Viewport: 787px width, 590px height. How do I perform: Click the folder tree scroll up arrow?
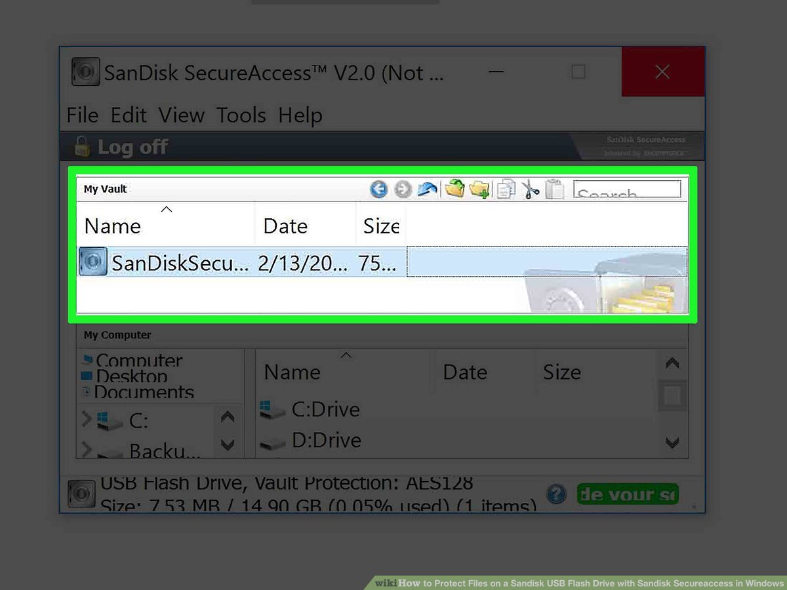tap(228, 416)
